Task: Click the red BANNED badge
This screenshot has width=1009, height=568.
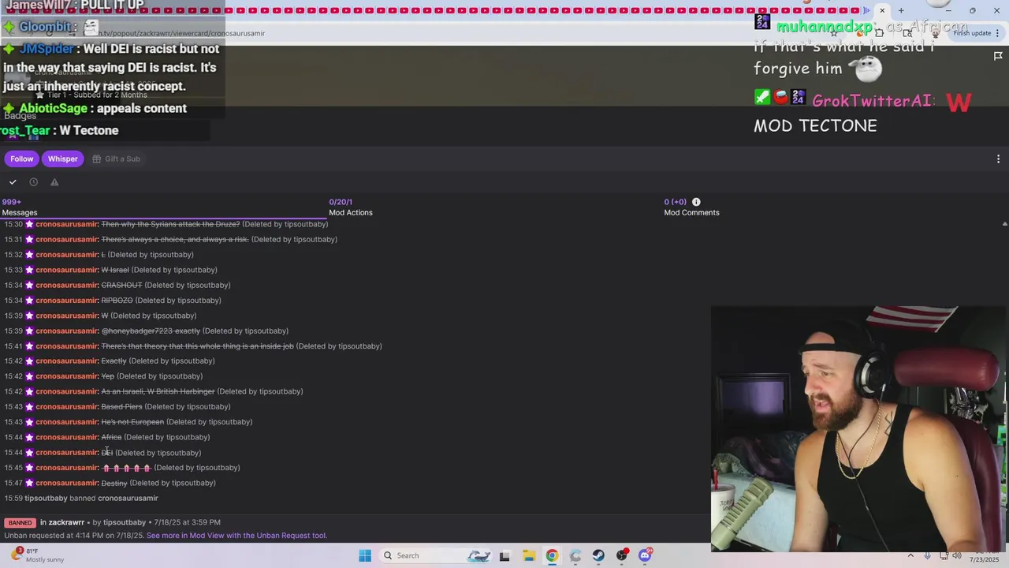Action: coord(20,522)
